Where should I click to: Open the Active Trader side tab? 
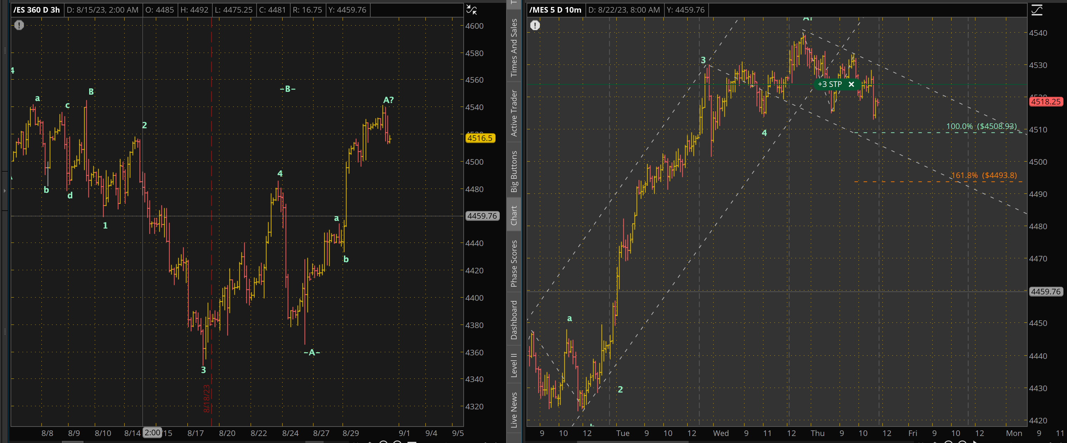(x=513, y=113)
